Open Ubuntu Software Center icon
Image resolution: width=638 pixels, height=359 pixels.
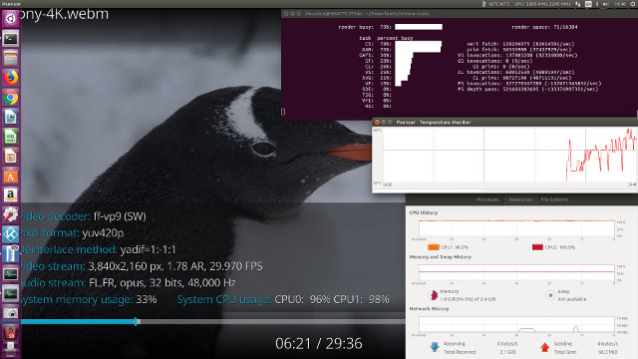10,176
